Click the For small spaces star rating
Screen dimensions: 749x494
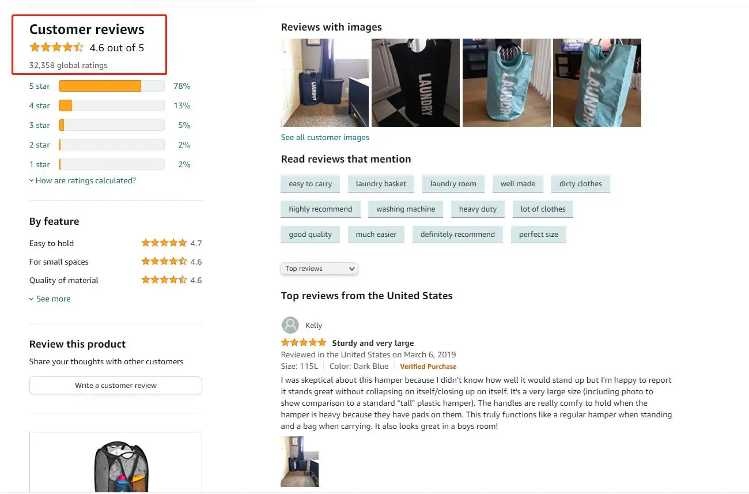164,262
